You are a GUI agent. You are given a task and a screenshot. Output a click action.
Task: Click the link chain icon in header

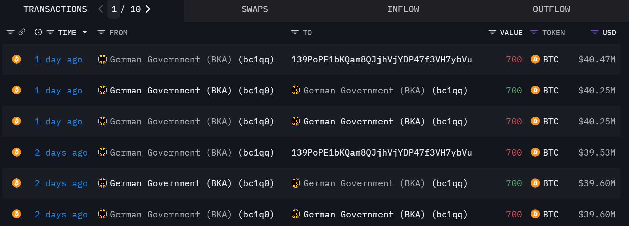[22, 32]
